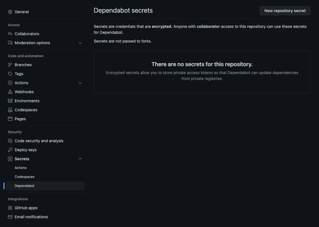
Task: Click the 'Integrations' section header
Action: tap(18, 199)
